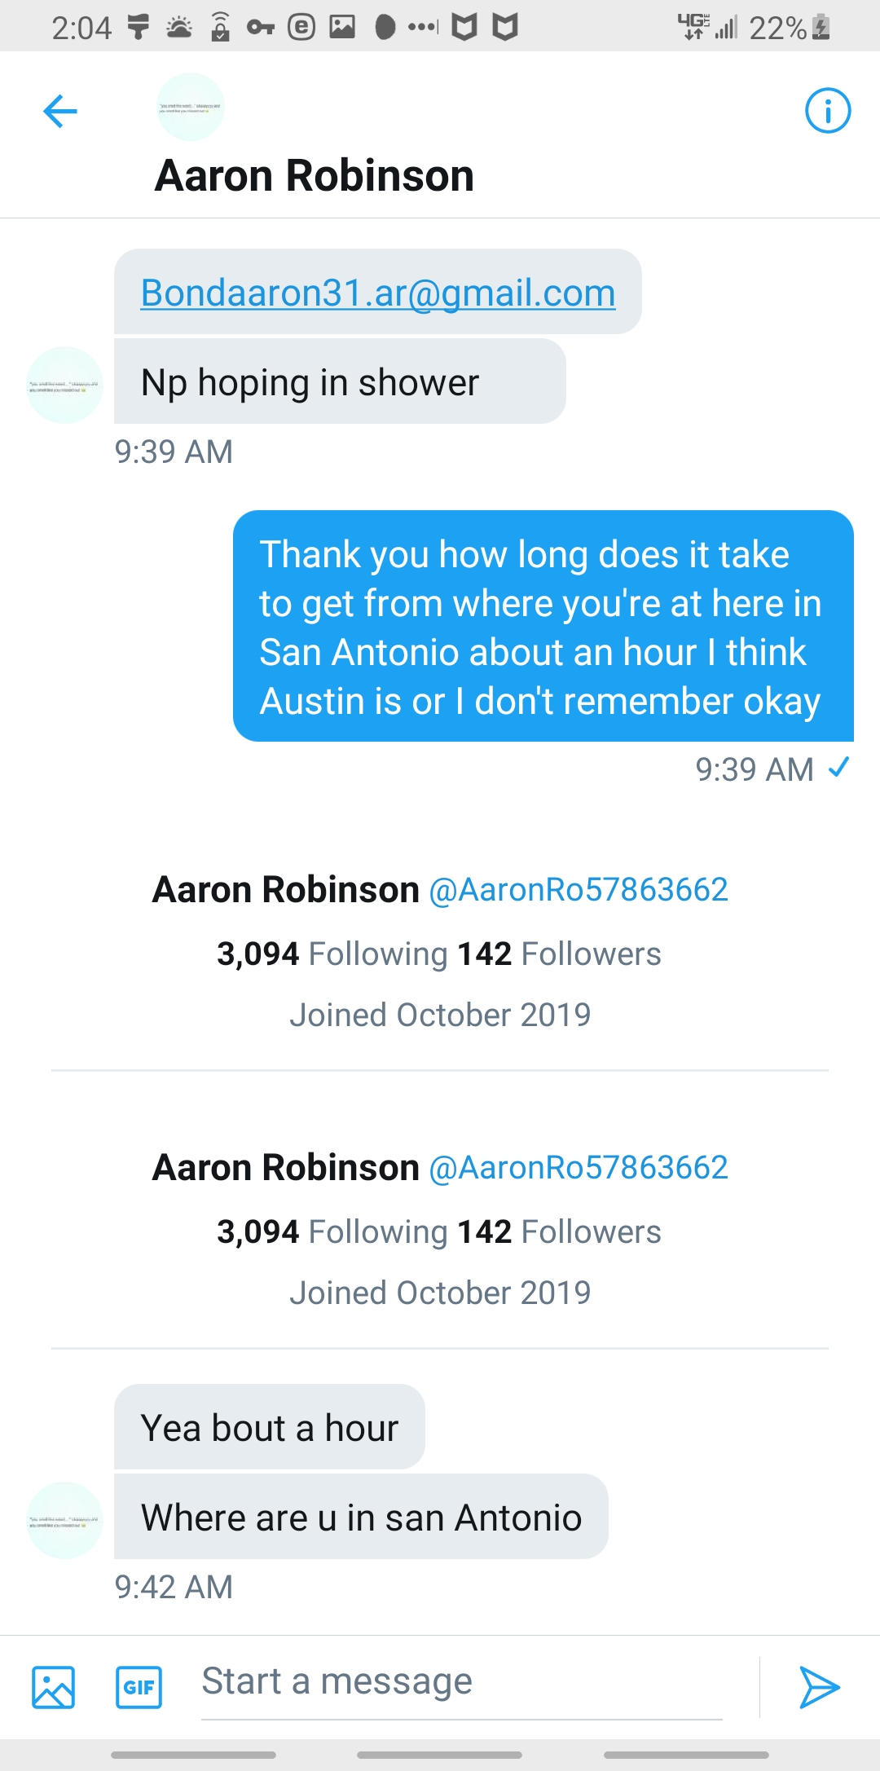Tap the 'Where are u in san Antonio' bubble
The height and width of the screenshot is (1771, 880).
tap(361, 1518)
